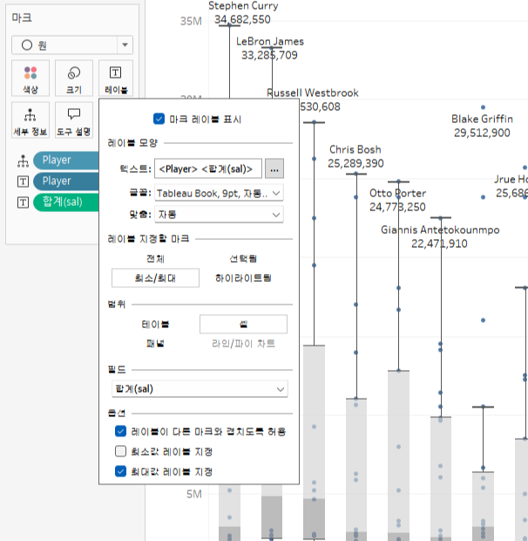Choose 패널 scope option

click(155, 344)
